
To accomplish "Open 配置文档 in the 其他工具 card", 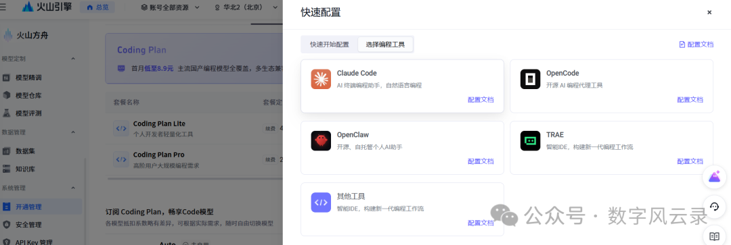I will coord(481,223).
